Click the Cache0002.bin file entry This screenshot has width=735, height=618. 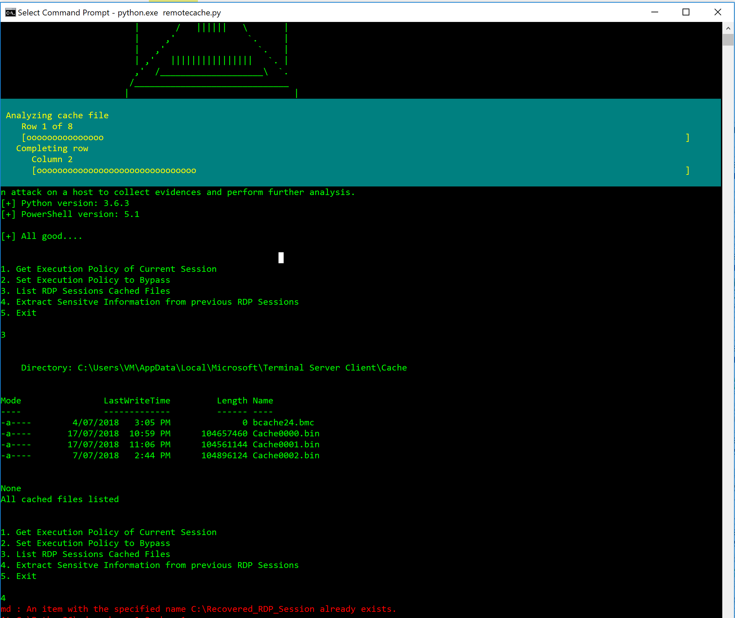(x=286, y=455)
